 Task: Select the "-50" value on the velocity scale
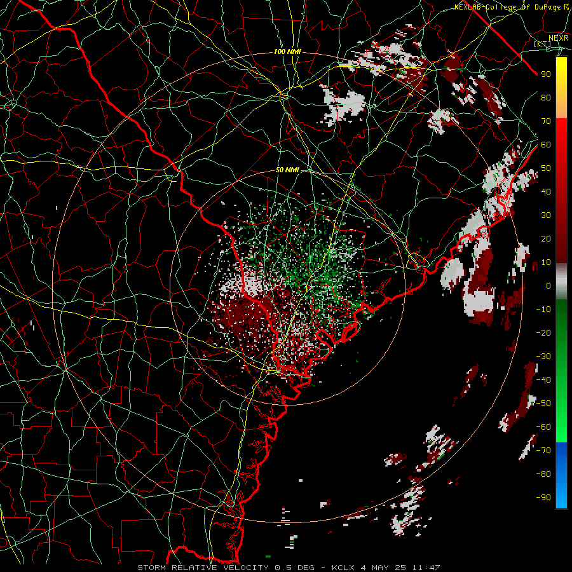(x=543, y=404)
